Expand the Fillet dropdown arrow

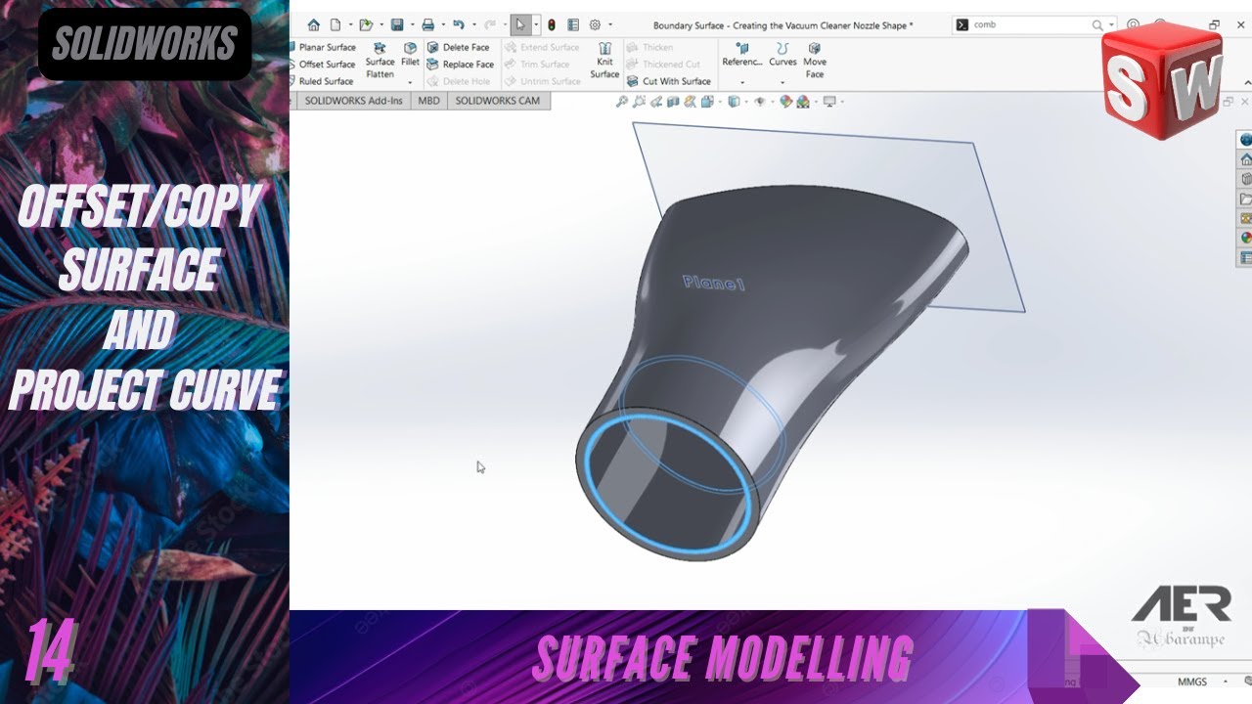[x=410, y=82]
